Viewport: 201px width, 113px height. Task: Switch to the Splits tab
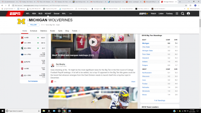click(x=60, y=31)
